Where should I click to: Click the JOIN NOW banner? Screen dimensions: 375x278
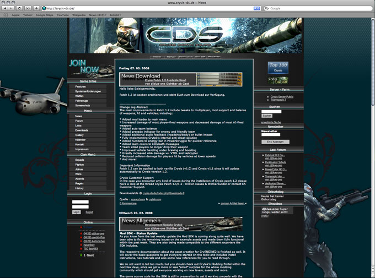pyautogui.click(x=92, y=68)
